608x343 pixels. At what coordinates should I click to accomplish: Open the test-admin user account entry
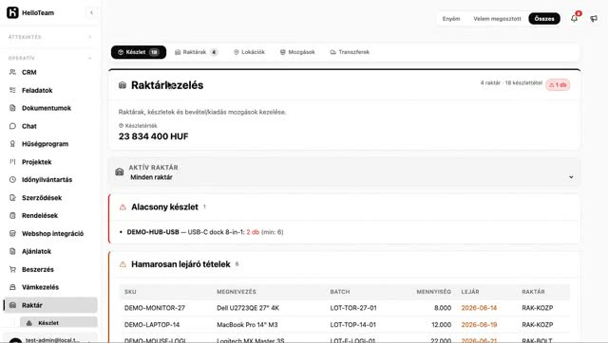click(x=50, y=339)
